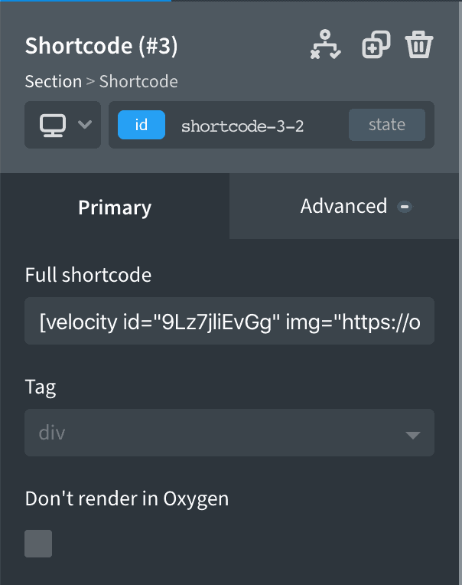Expand the chevron beside the monitor icon
Viewport: 462px width, 585px height.
click(x=85, y=124)
